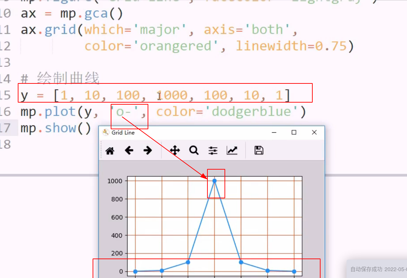Click the Grid Line window title text
The width and height of the screenshot is (407, 278).
pos(123,133)
